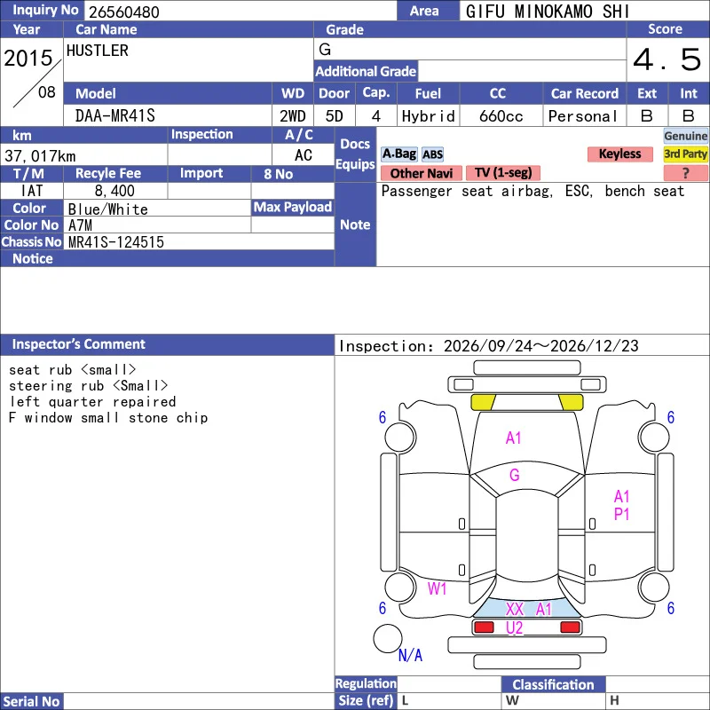Image resolution: width=710 pixels, height=710 pixels.
Task: Click the ABS equipment badge
Action: 432,154
